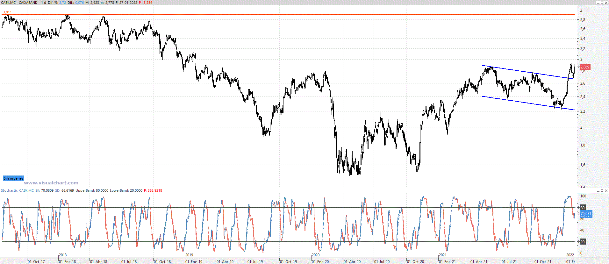Click the 'LowerBand: 20,0000' readout
This screenshot has height=264, width=609.
(126, 190)
